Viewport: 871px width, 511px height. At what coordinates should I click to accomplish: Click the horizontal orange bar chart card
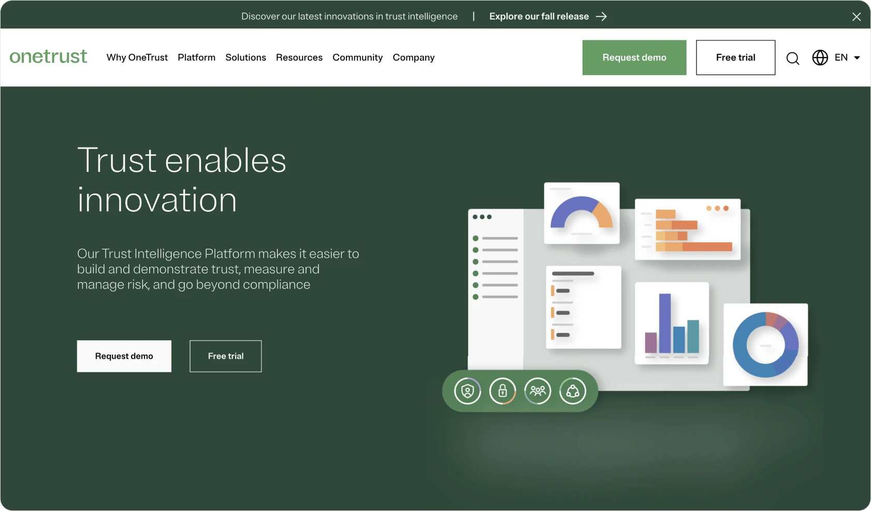[x=688, y=229]
